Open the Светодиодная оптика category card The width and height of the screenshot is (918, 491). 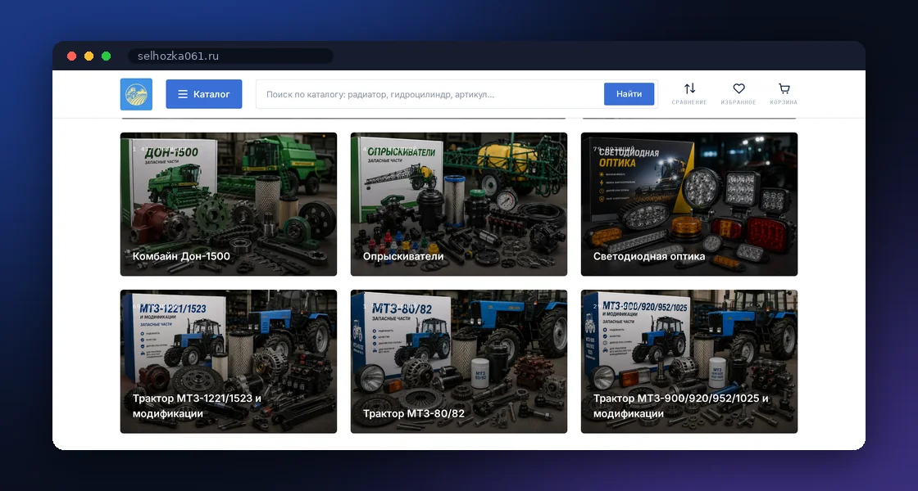click(689, 204)
